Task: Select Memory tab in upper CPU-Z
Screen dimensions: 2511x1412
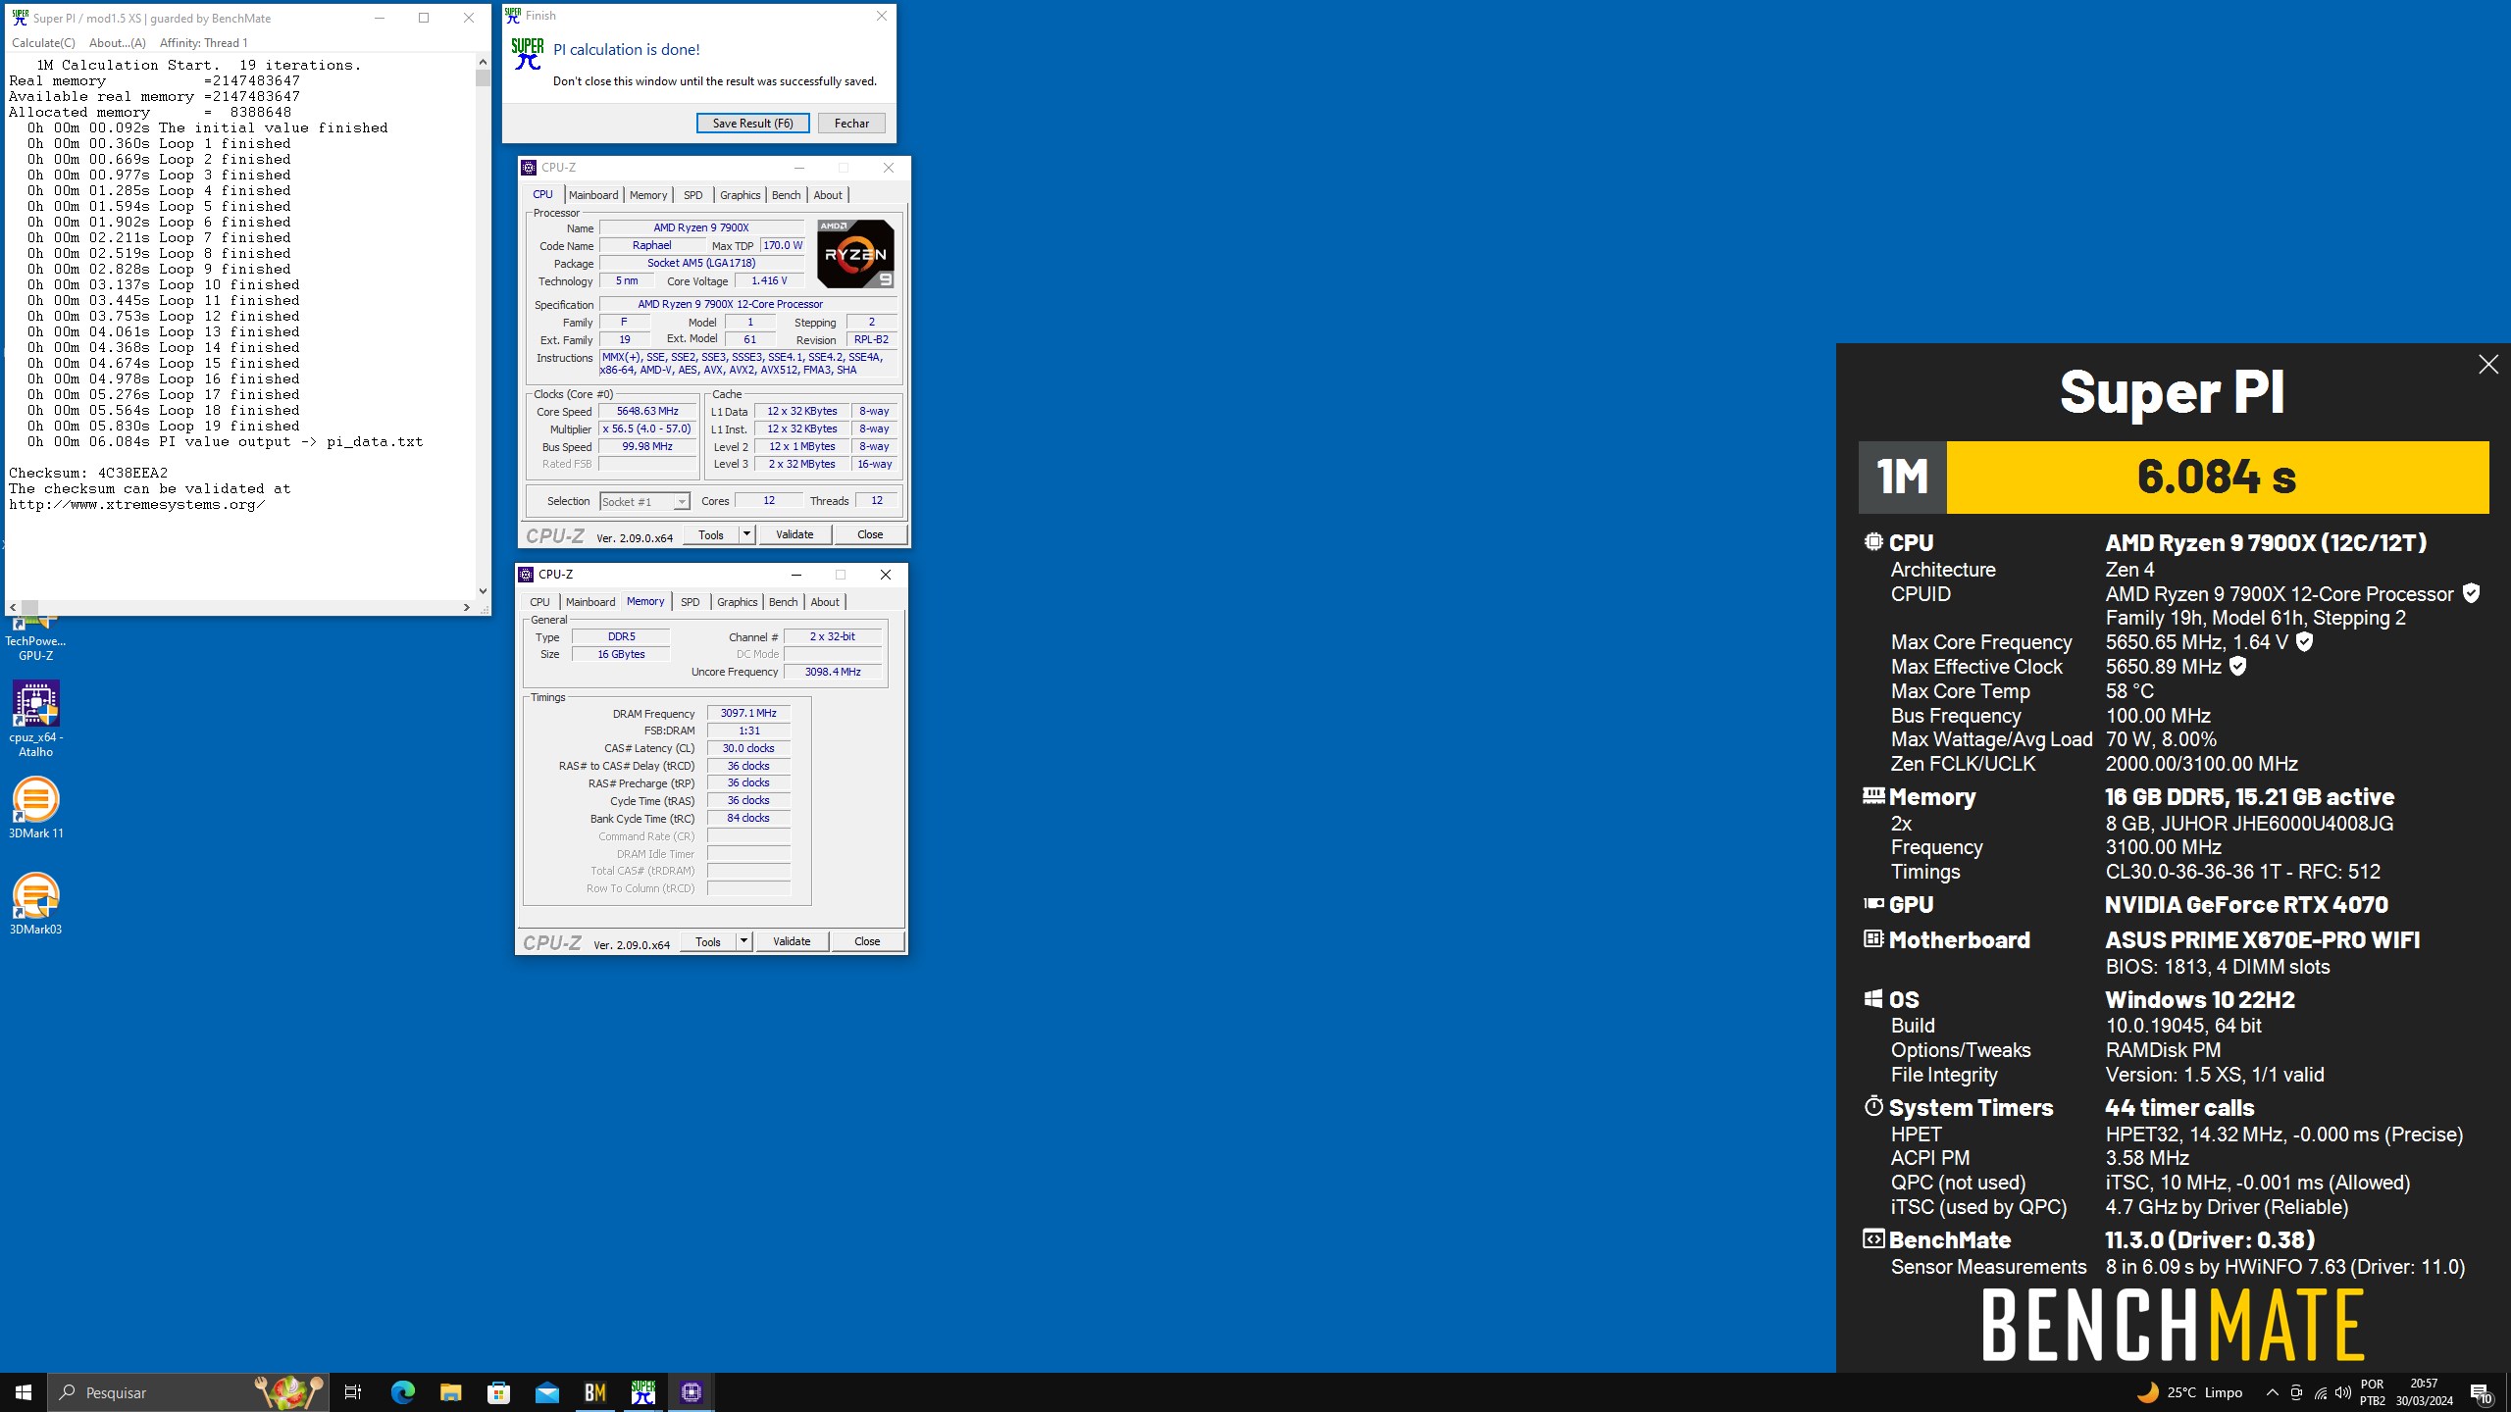Action: pyautogui.click(x=648, y=195)
